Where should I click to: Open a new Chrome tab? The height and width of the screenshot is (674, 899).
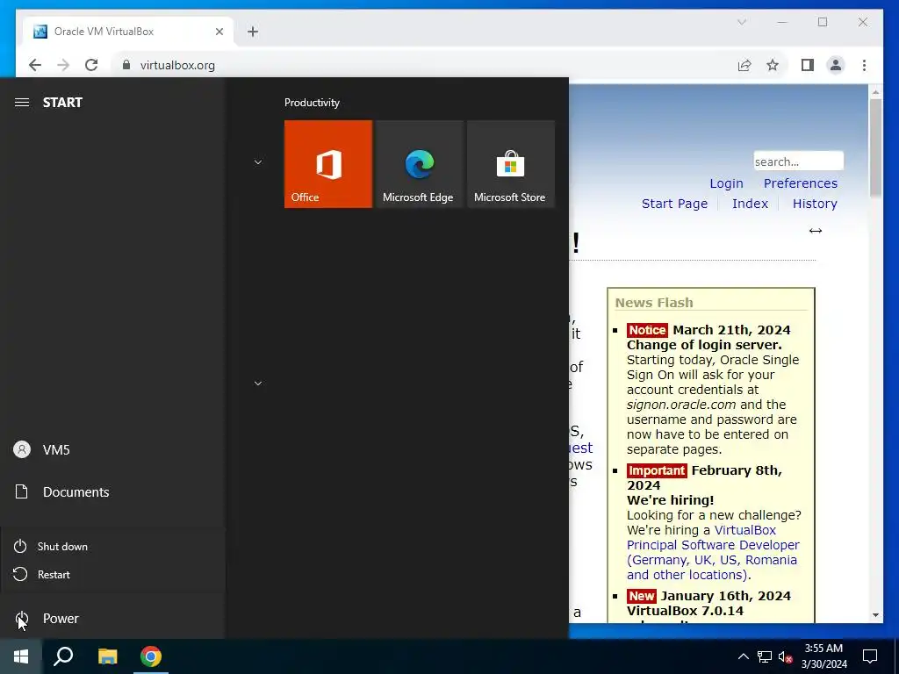click(x=253, y=32)
